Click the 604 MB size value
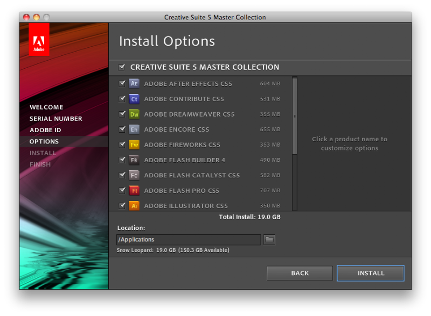Screen dimensions: 431x316 click(270, 84)
